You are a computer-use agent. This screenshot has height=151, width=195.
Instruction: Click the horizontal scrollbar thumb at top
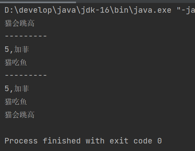38,2
